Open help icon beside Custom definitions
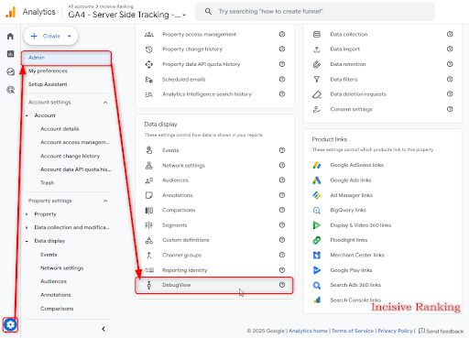This screenshot has height=338, width=469. point(282,240)
